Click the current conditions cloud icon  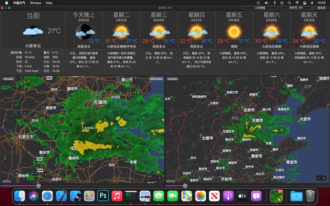(x=33, y=31)
